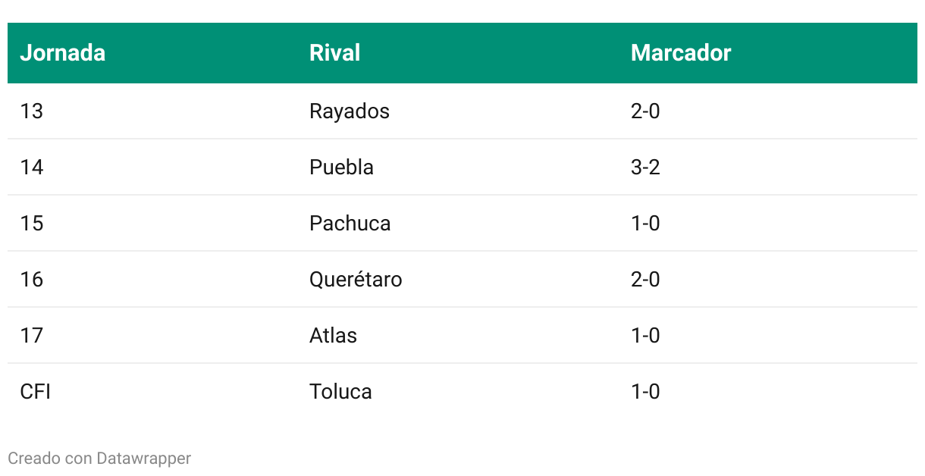
Task: Select the Puebla rival cell
Action: [341, 168]
